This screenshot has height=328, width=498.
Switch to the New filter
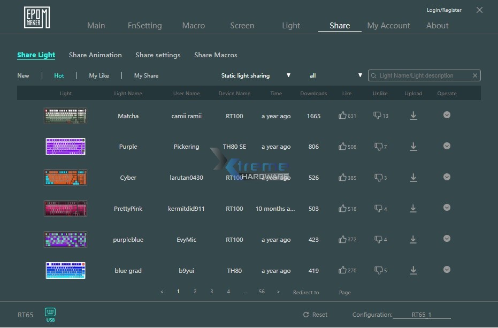point(24,75)
